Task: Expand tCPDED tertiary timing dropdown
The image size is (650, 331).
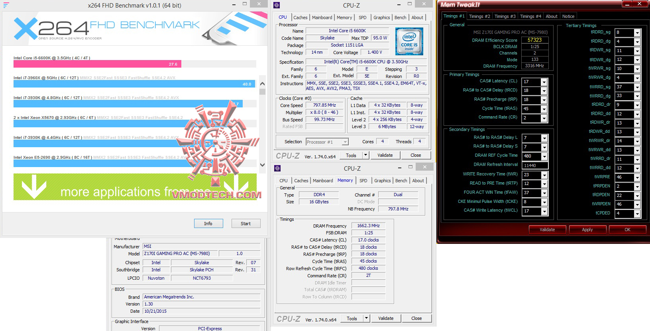Action: pos(637,214)
